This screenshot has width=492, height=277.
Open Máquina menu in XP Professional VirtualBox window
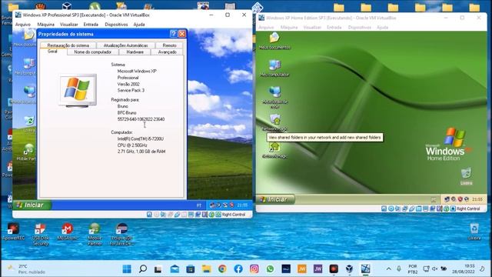pyautogui.click(x=46, y=25)
